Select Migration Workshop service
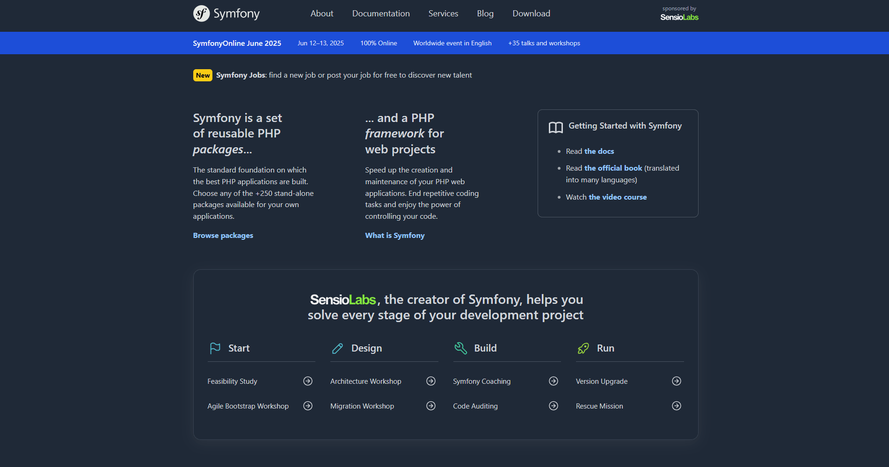Viewport: 889px width, 467px height. pyautogui.click(x=362, y=406)
